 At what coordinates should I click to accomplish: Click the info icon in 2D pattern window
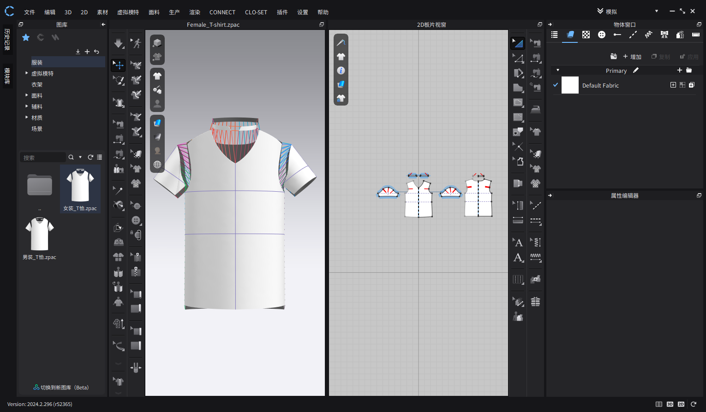tap(341, 71)
